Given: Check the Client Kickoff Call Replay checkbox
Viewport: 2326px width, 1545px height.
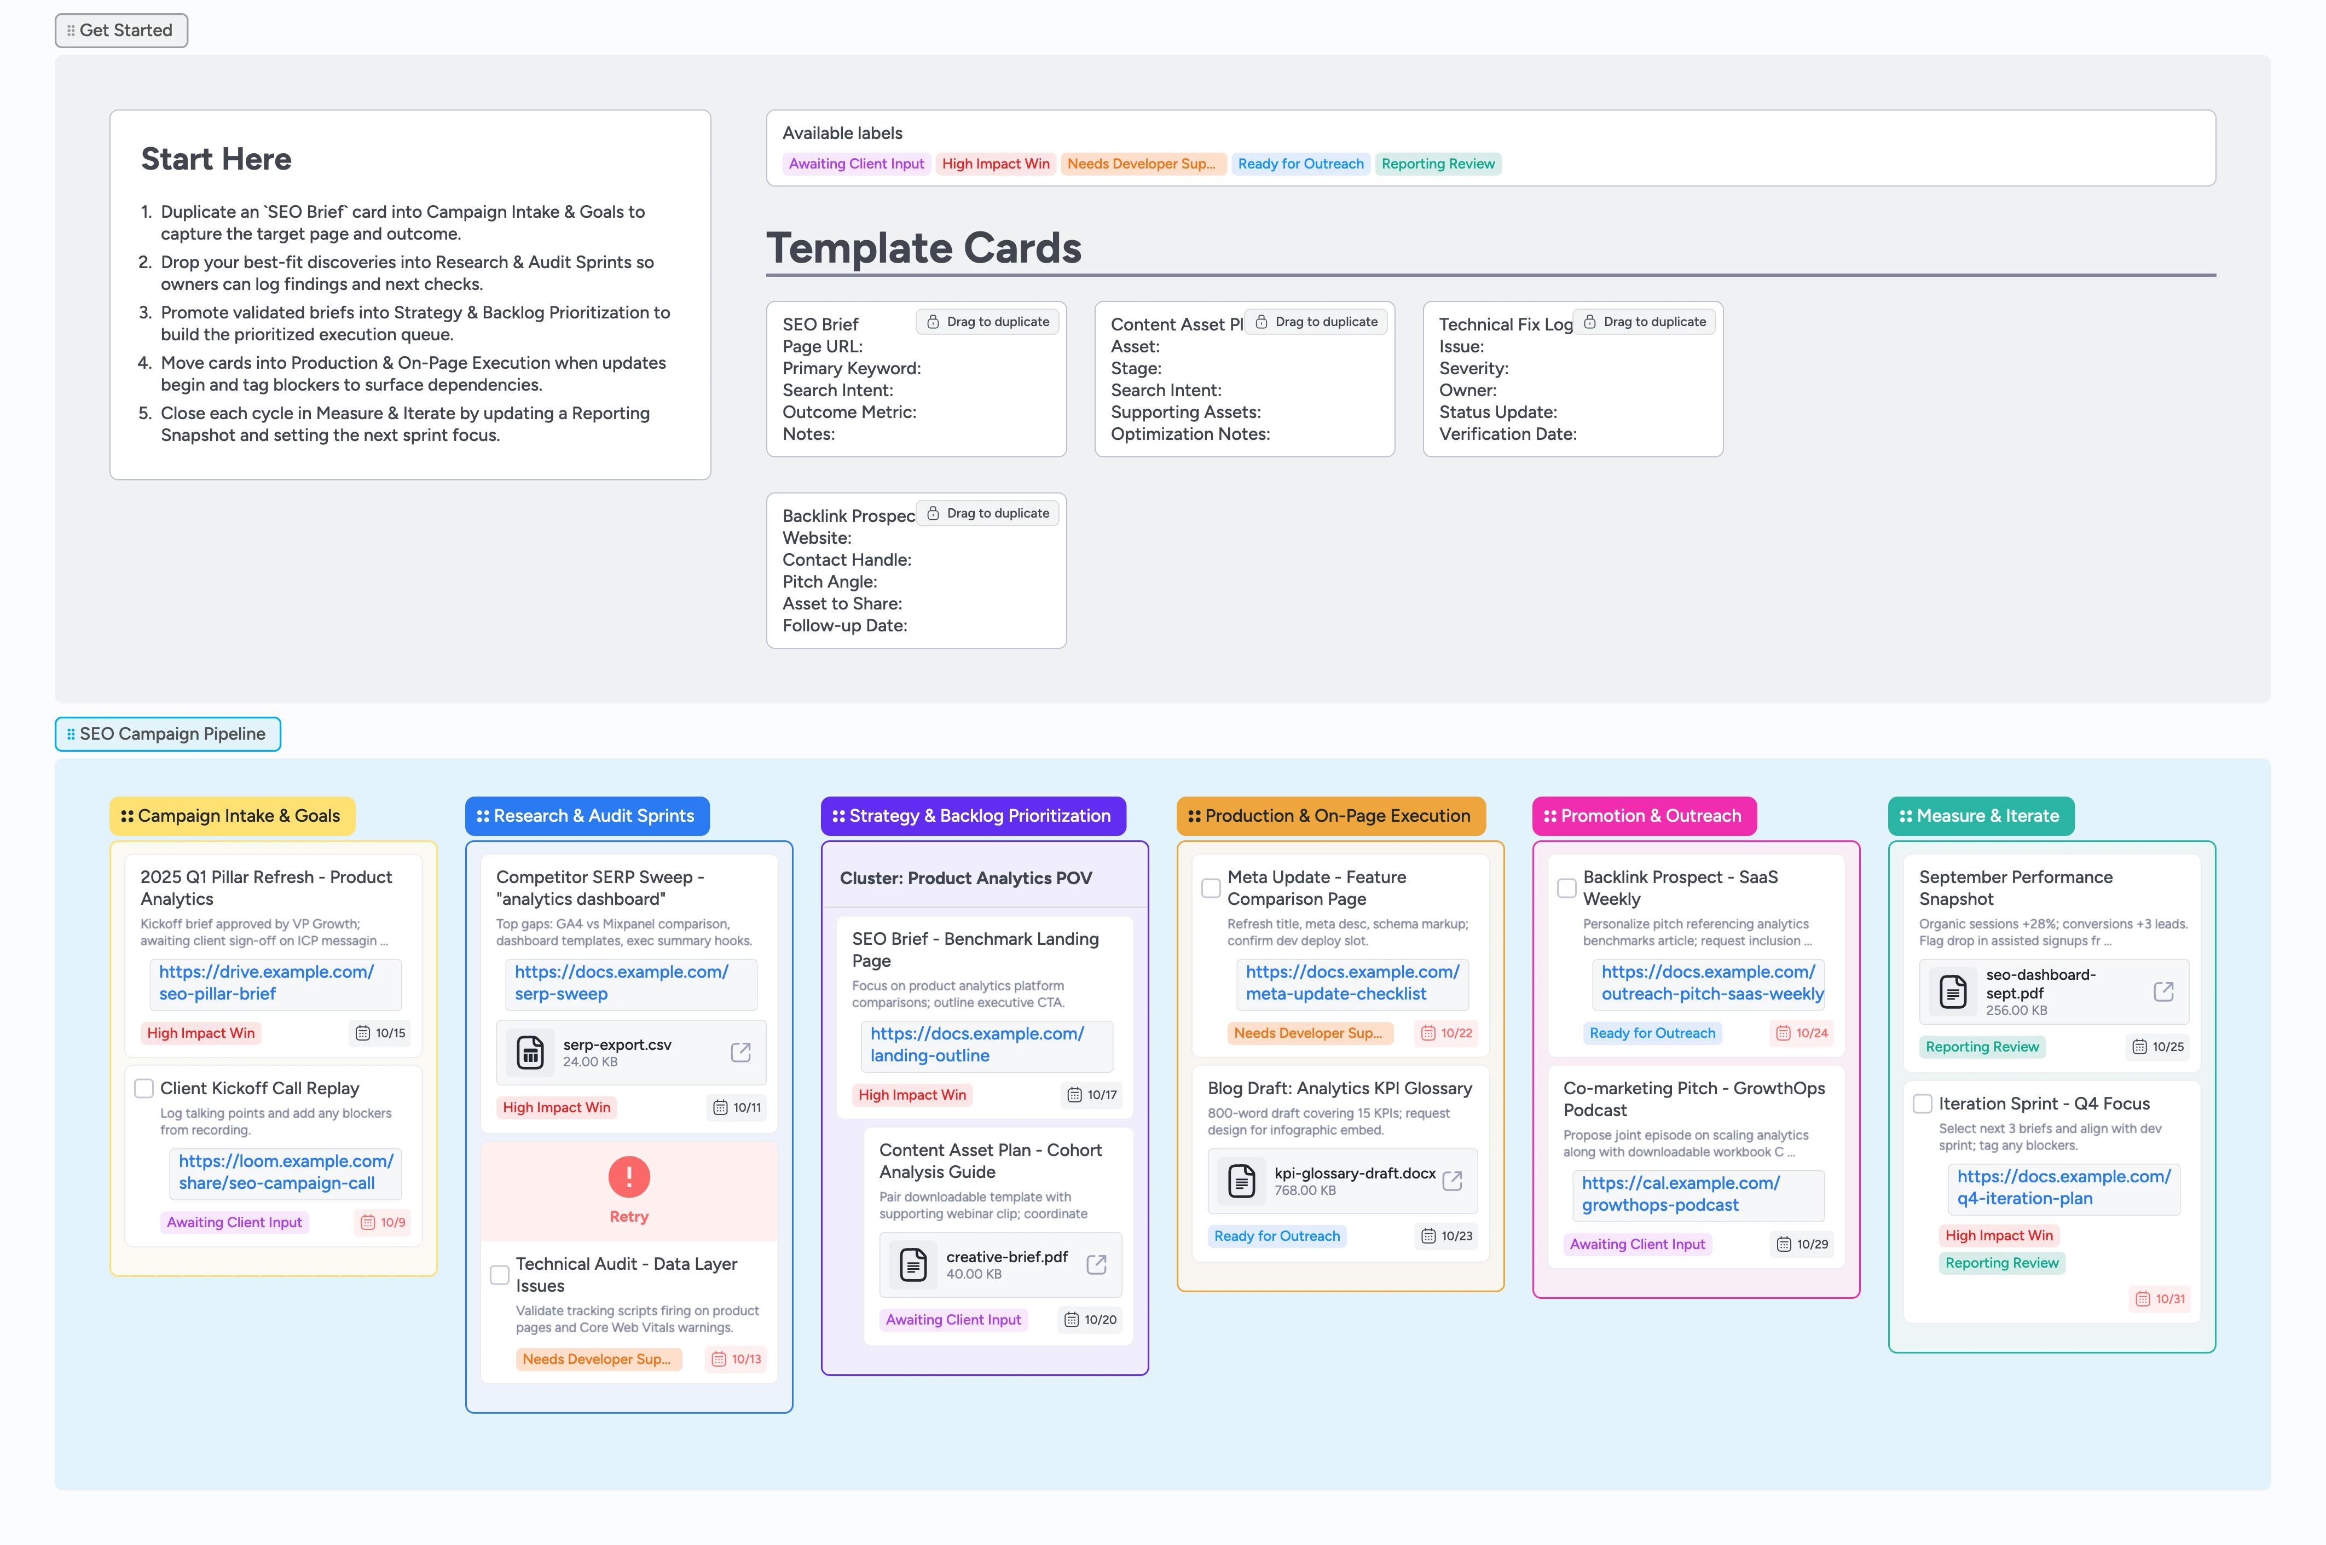Looking at the screenshot, I should (x=144, y=1087).
